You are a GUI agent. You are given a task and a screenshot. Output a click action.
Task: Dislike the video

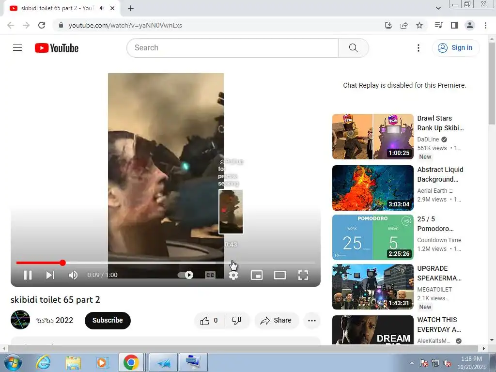point(236,321)
